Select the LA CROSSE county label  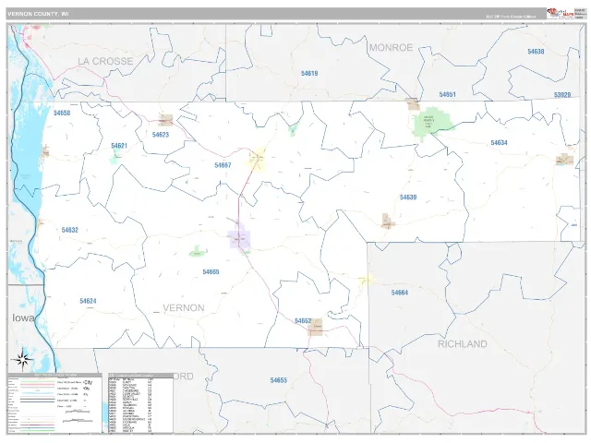pos(105,61)
